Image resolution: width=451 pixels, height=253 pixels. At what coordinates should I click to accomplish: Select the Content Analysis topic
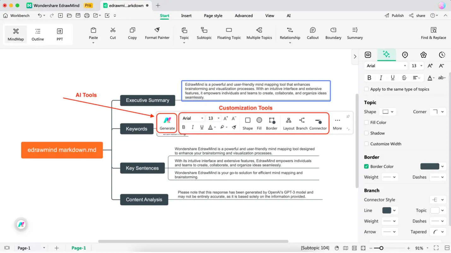coord(144,199)
